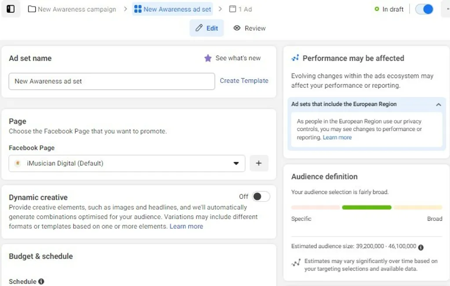
Task: Turn off the ad set status toggle
Action: pos(424,9)
